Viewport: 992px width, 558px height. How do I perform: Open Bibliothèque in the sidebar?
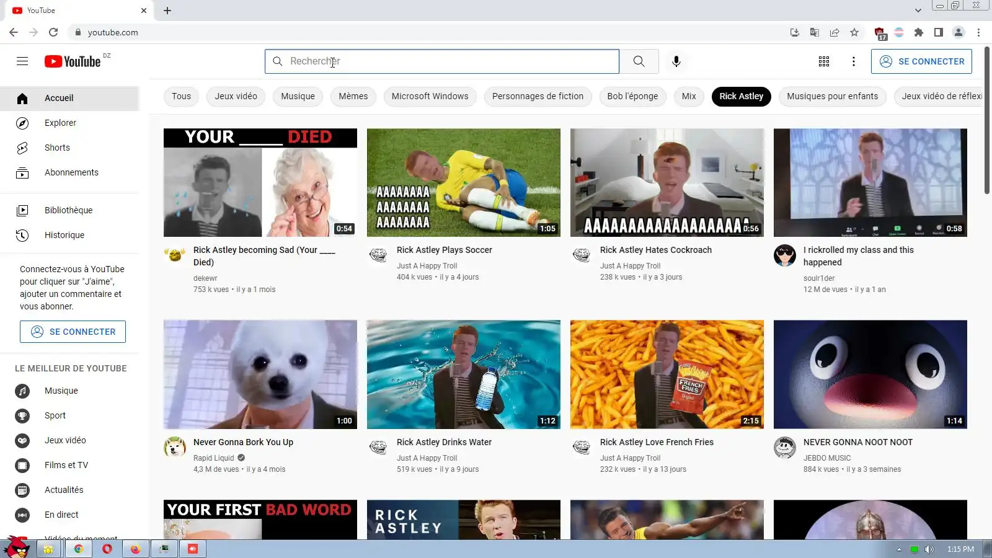point(69,210)
